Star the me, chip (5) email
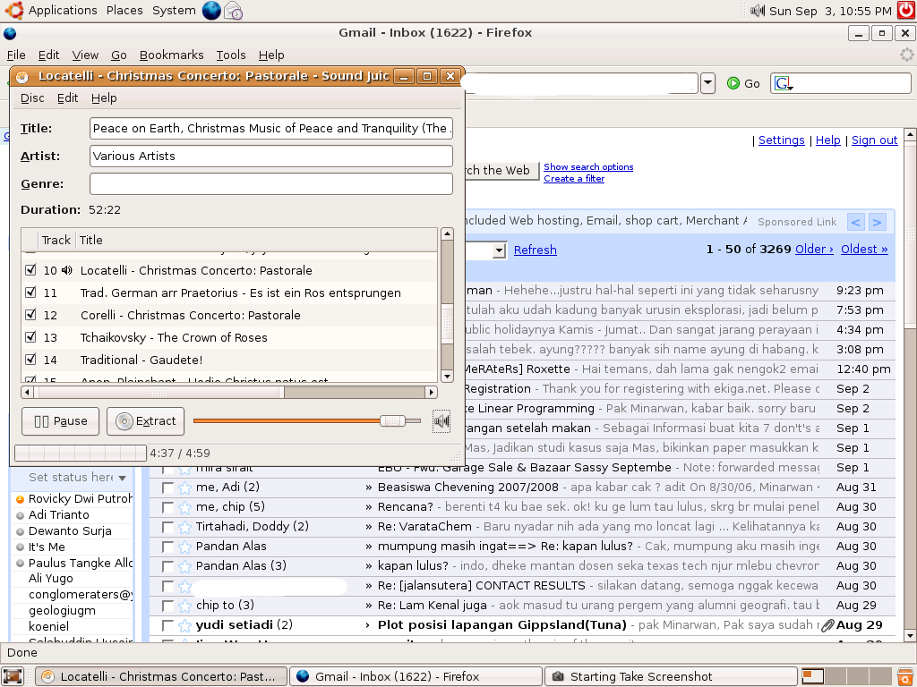 (184, 507)
